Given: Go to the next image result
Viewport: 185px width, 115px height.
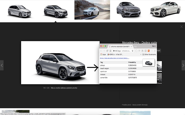Looking at the screenshot, I should tap(183, 65).
